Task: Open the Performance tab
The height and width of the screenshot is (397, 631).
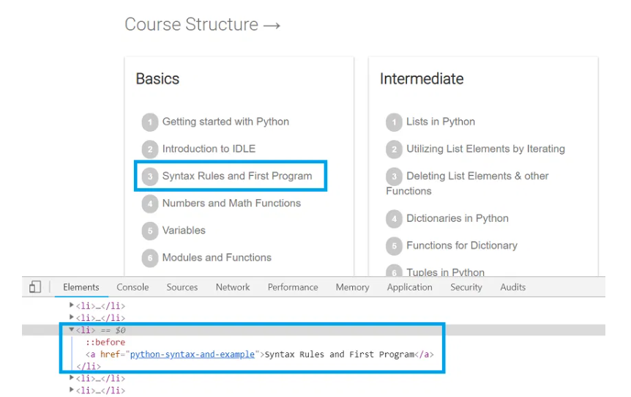Action: 293,287
